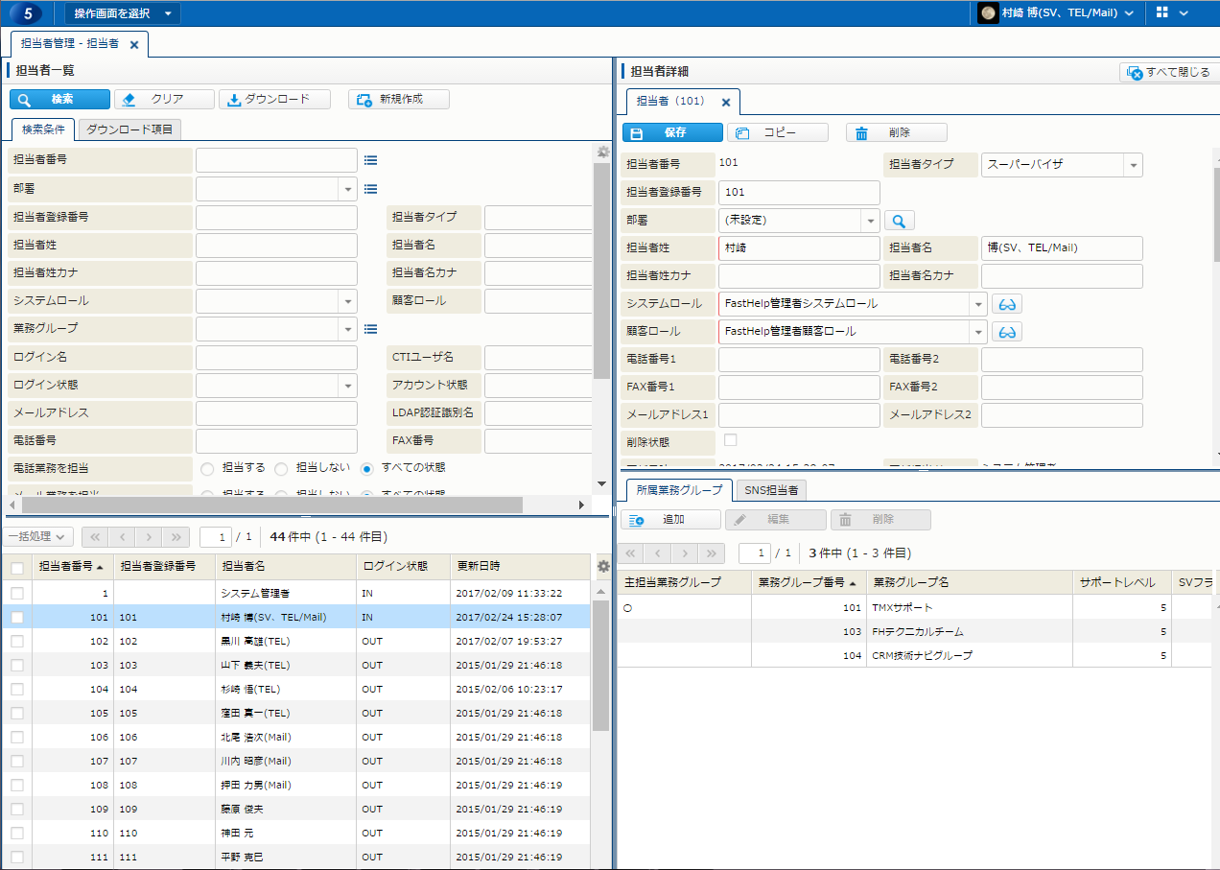Expand the ログイン状態 search dropdown
1220x870 pixels.
pos(348,386)
